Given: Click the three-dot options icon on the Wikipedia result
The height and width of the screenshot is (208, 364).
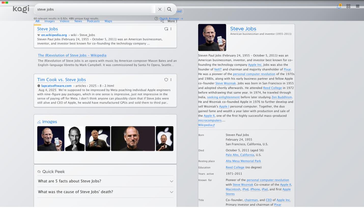Looking at the screenshot, I should point(171,29).
